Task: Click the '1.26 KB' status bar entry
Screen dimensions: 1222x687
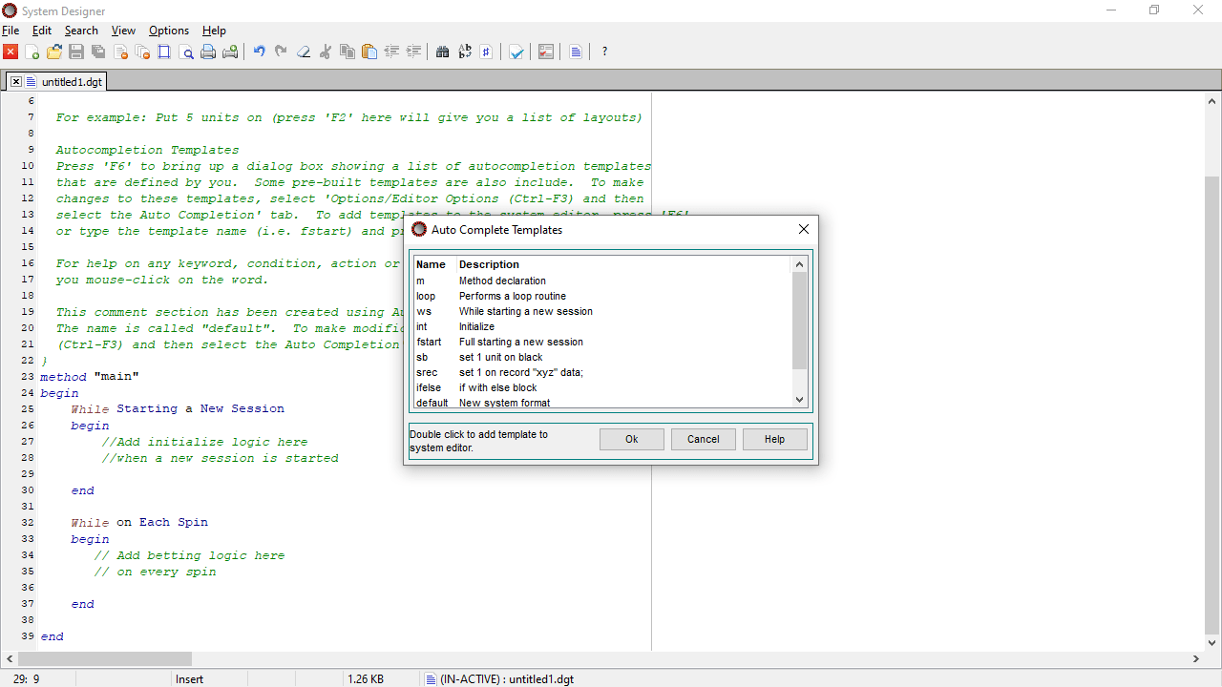Action: click(366, 679)
